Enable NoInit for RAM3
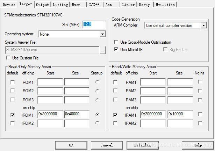This screenshot has height=151, width=215. point(200,100)
